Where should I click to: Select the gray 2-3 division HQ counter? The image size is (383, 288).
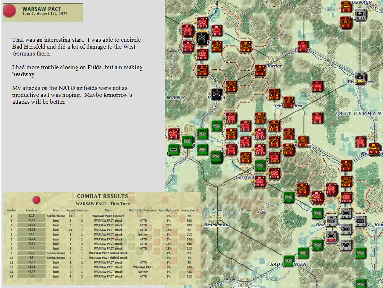pyautogui.click(x=361, y=222)
